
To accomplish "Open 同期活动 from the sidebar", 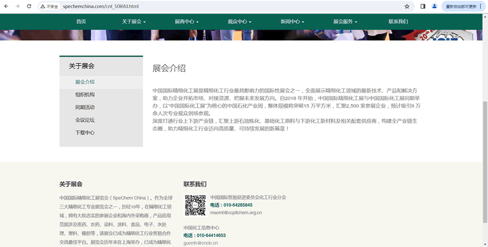I will pyautogui.click(x=85, y=107).
